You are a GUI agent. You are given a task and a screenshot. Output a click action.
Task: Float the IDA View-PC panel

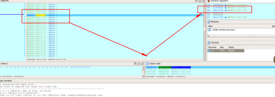[196, 1]
